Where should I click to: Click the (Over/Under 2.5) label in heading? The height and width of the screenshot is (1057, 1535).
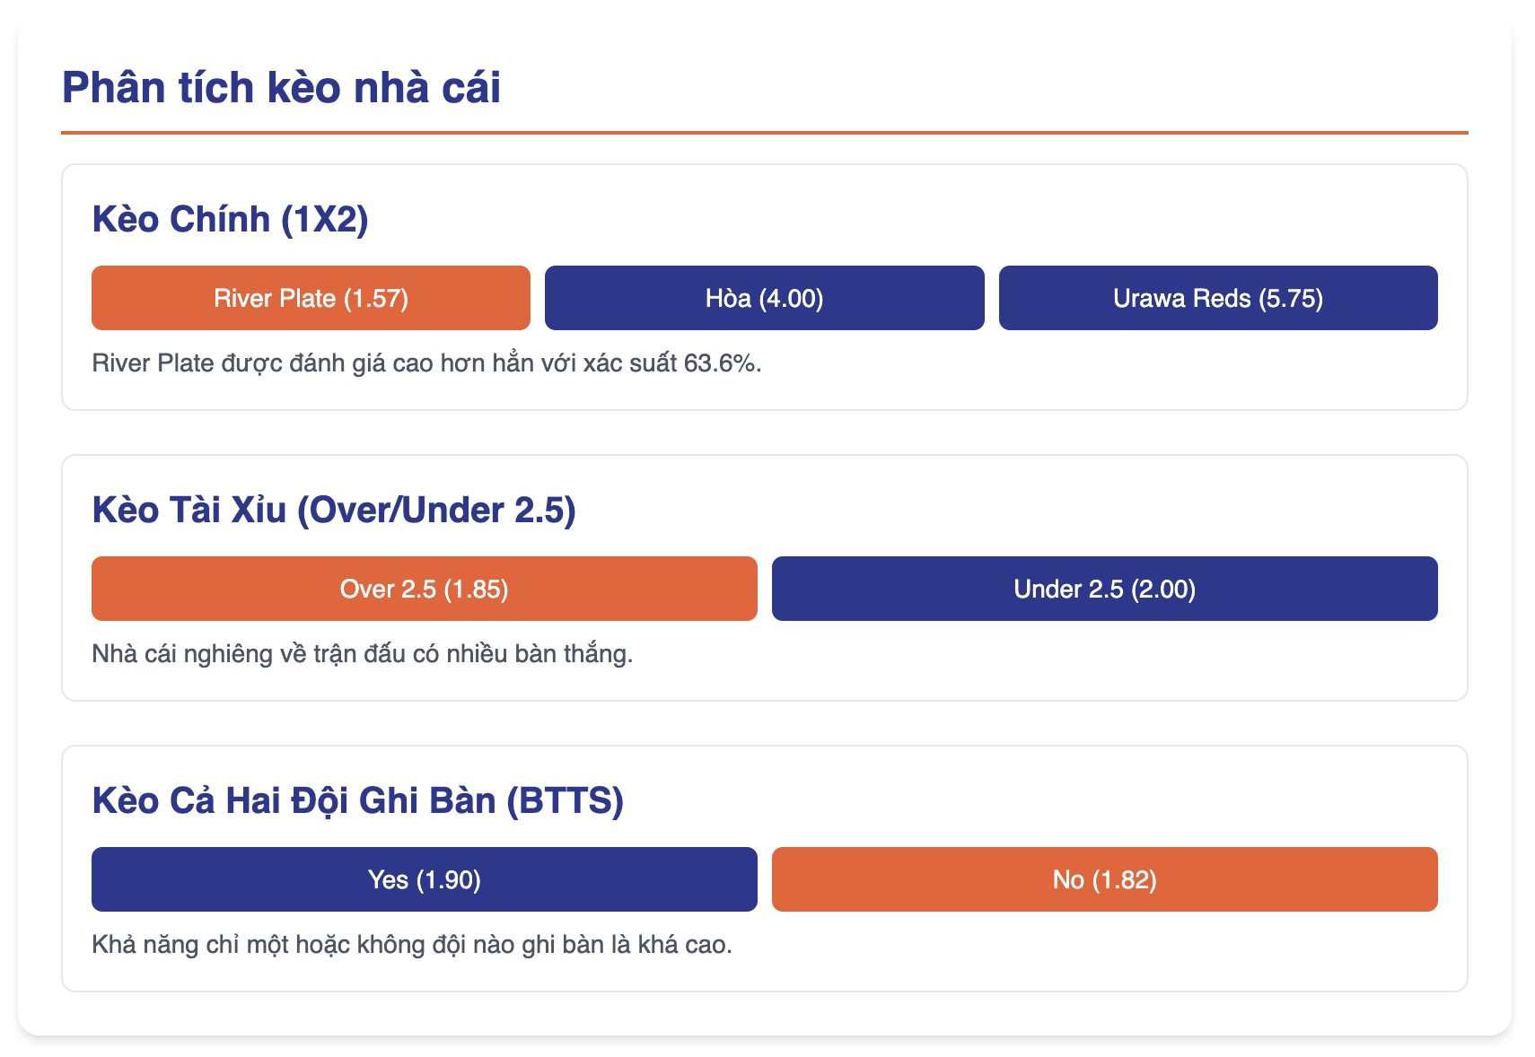pyautogui.click(x=436, y=511)
